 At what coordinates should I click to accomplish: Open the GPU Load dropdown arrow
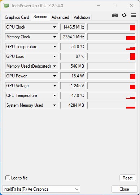click(54, 56)
